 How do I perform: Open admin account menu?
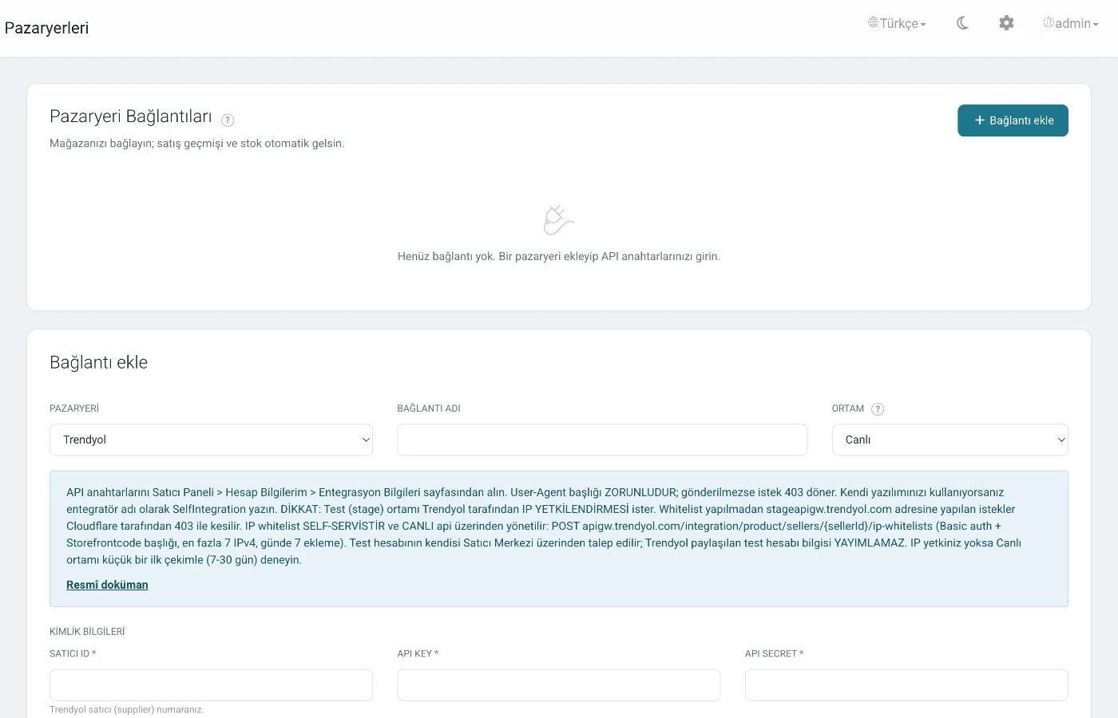tap(1071, 23)
